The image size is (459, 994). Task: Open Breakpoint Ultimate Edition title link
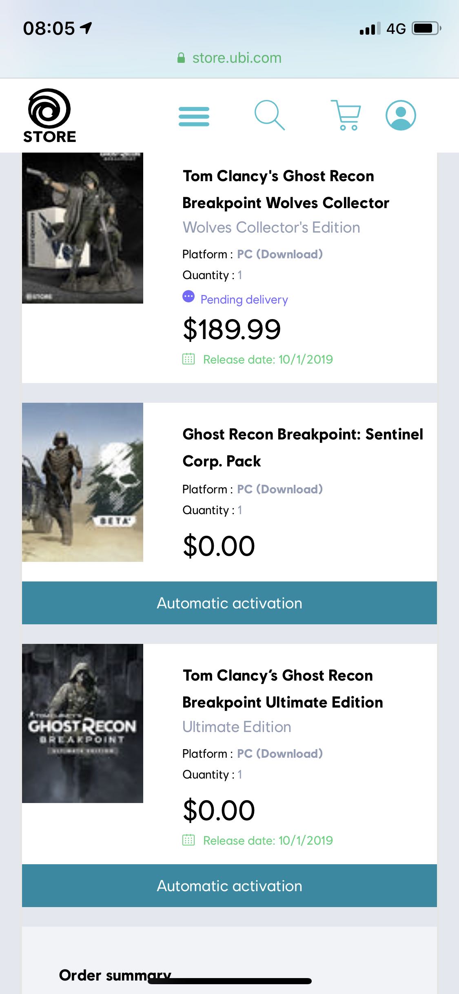click(282, 689)
